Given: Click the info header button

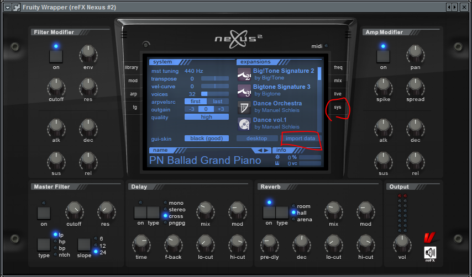Looking at the screenshot, I should tap(281, 150).
